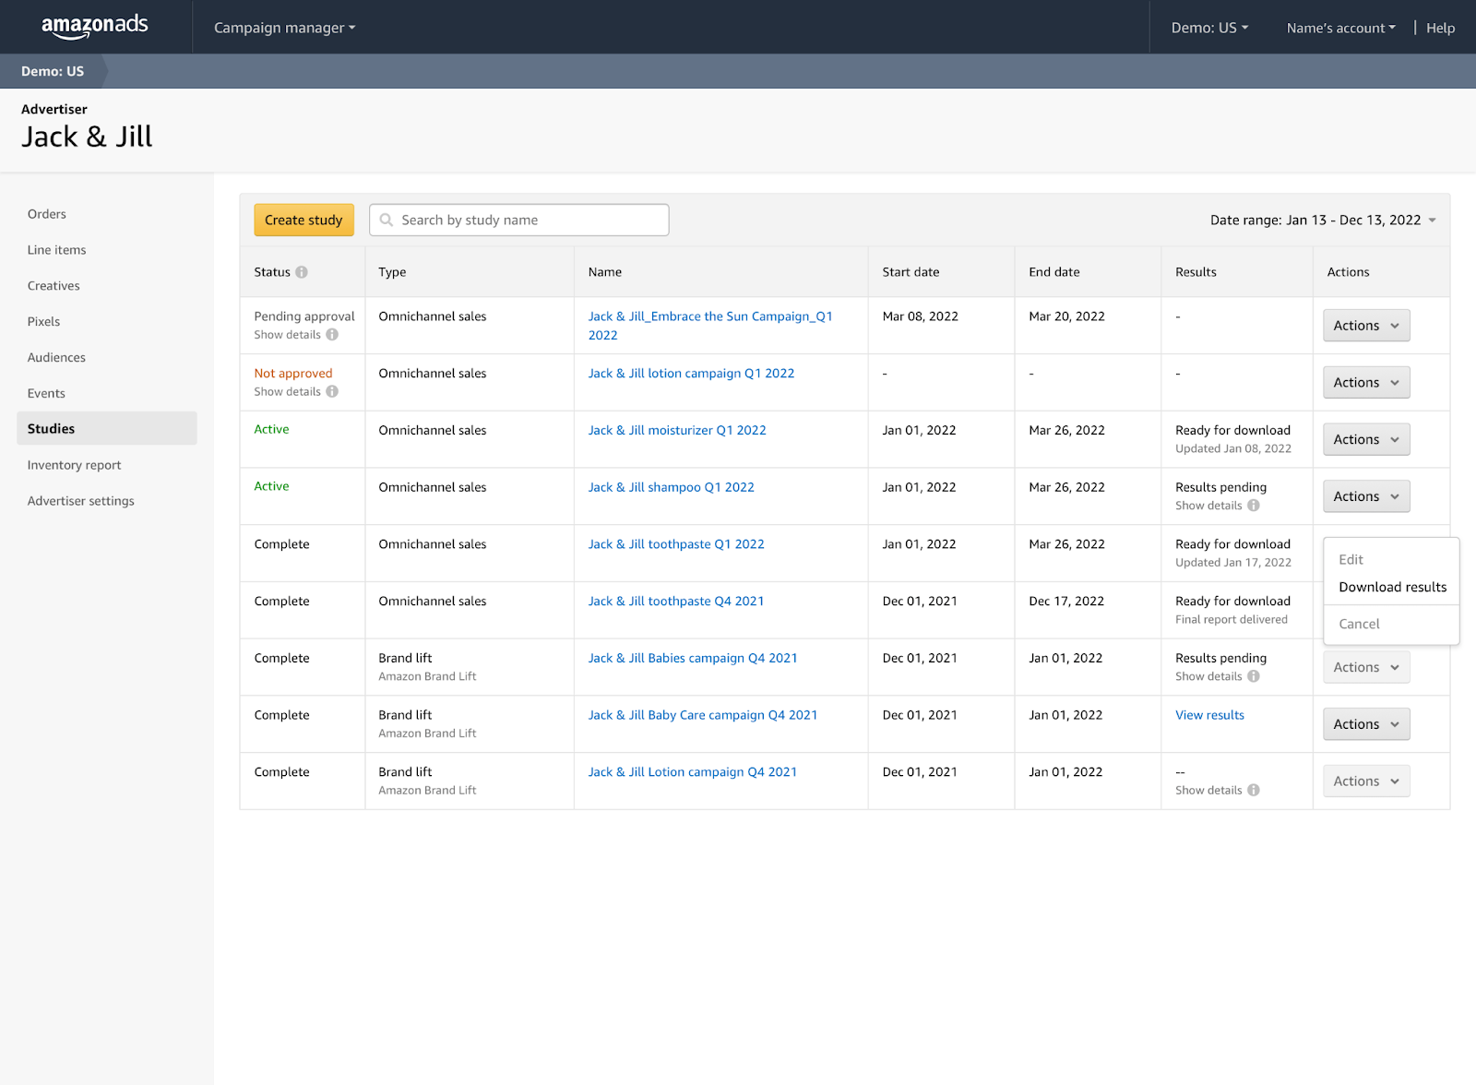Open Name's account dropdown menu
The height and width of the screenshot is (1085, 1476).
(1340, 28)
